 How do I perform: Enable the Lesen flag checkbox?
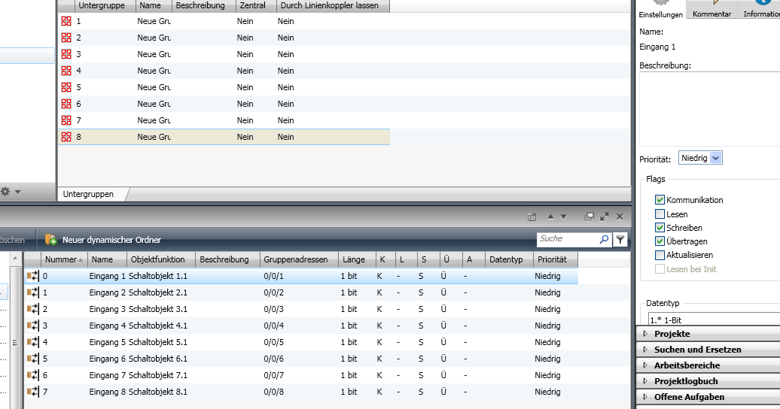pyautogui.click(x=660, y=214)
